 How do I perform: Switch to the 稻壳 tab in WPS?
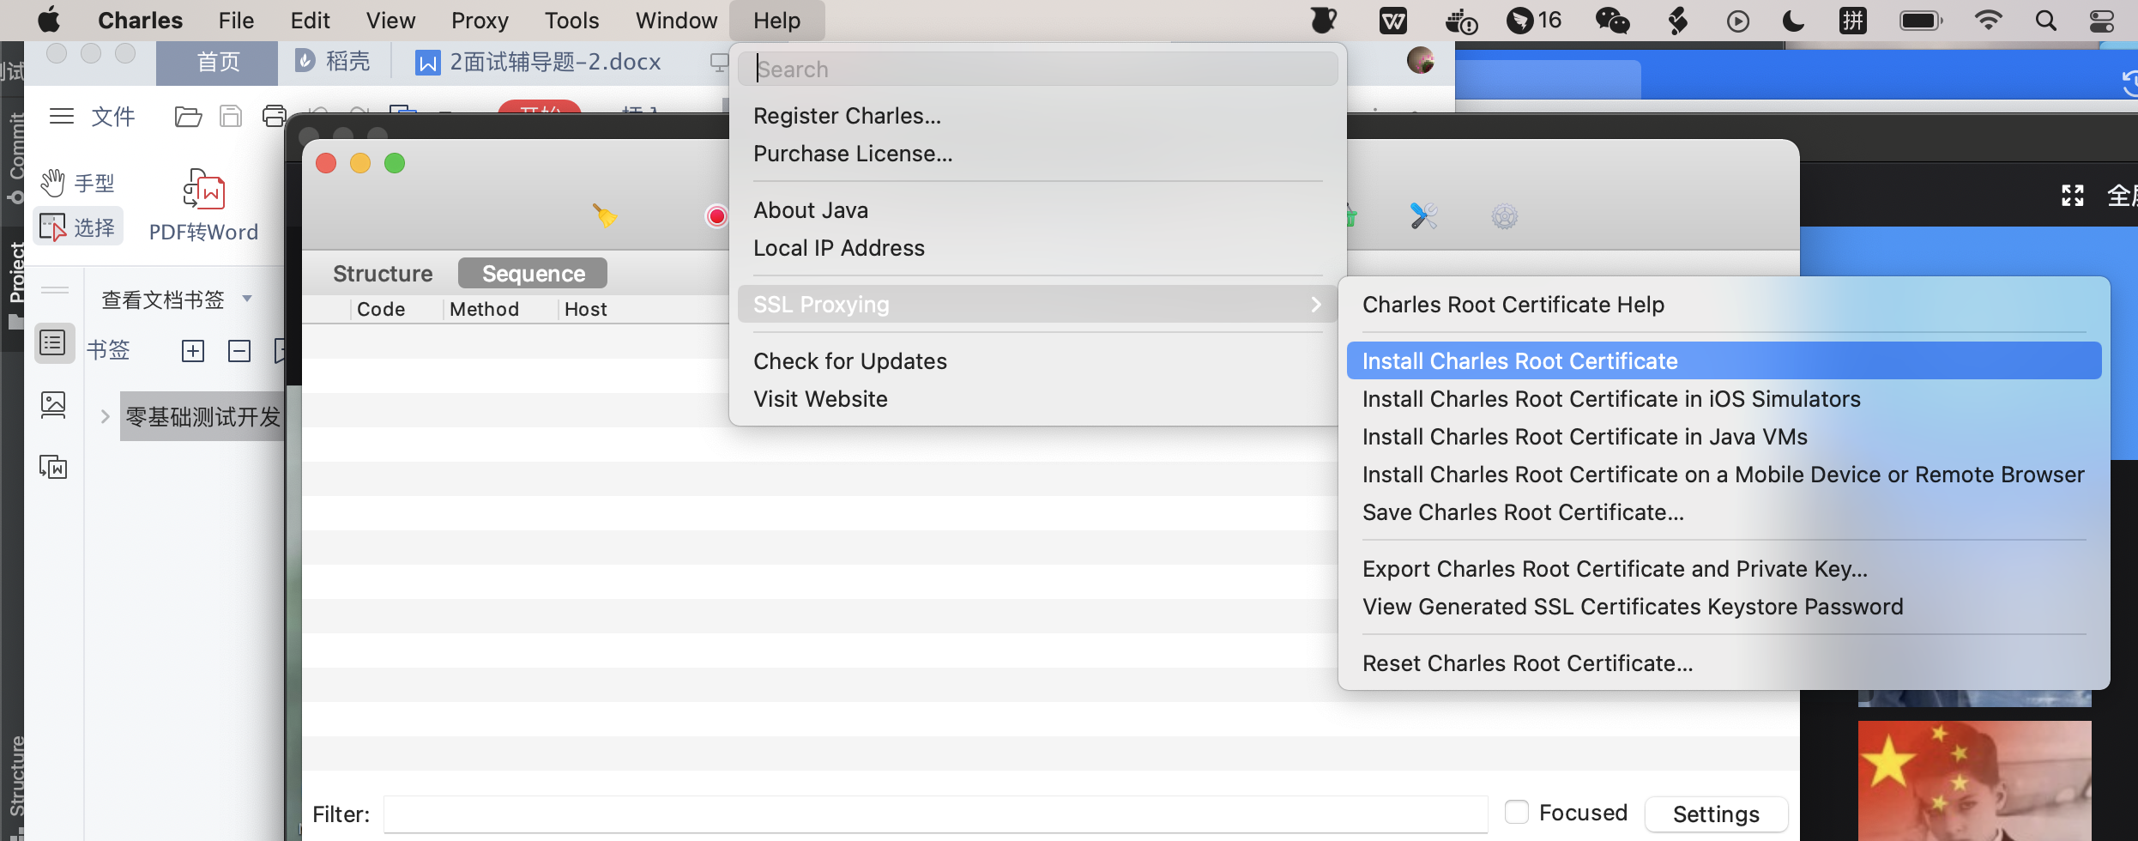pyautogui.click(x=333, y=62)
